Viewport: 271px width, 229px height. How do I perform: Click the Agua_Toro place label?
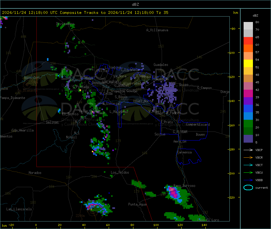32,78
